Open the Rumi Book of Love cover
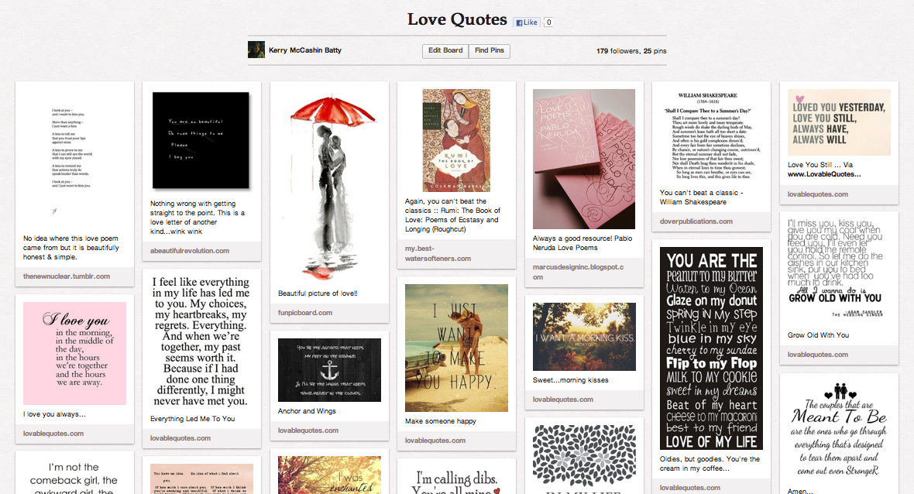914x494 pixels. pyautogui.click(x=456, y=140)
